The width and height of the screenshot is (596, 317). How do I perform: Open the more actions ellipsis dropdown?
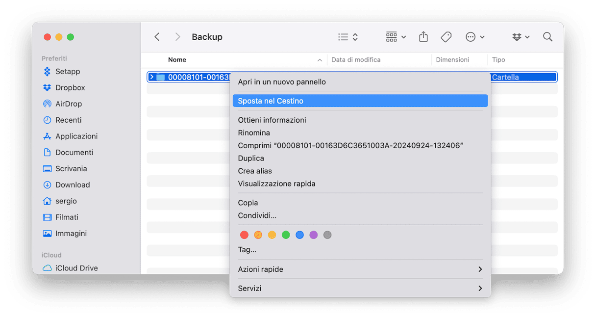pos(474,37)
